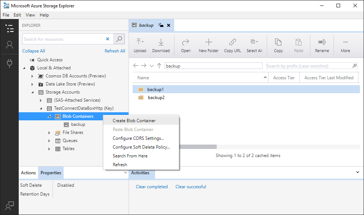Expand the Activities panel chevron
364x215 pixels.
358,172
